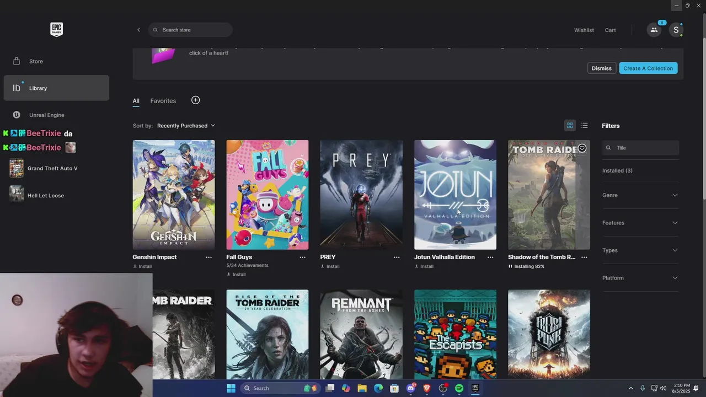Favorite Shadow of the Tomb Raider with heart icon
Image resolution: width=706 pixels, height=397 pixels.
(582, 148)
